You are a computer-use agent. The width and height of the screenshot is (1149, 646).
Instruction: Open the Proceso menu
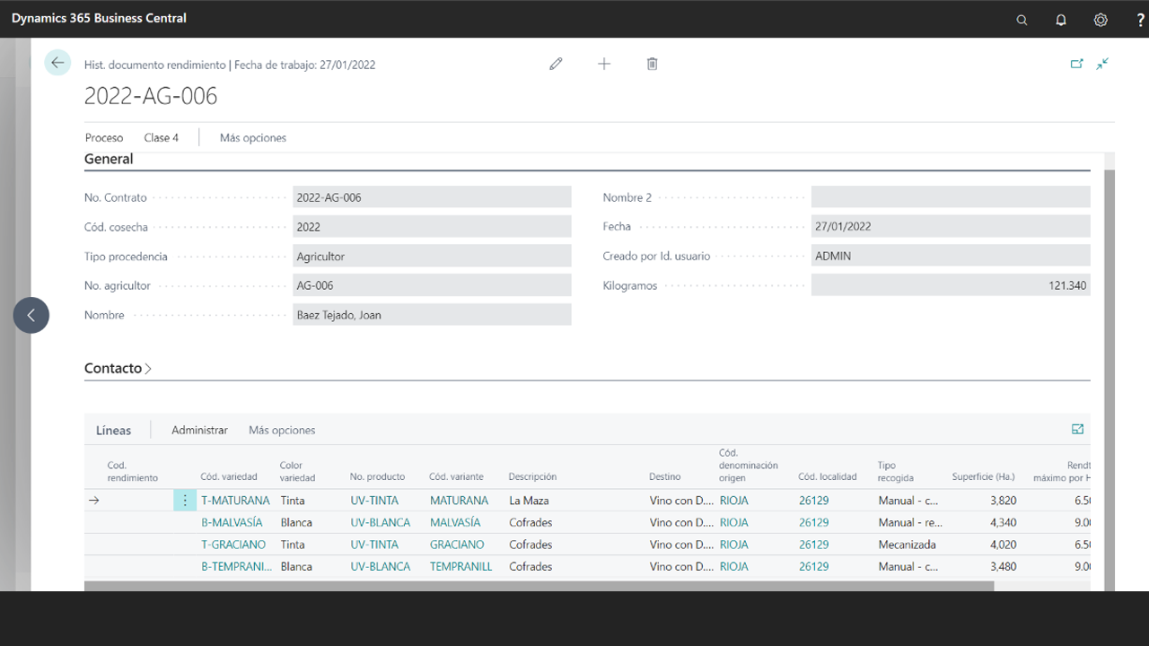104,138
